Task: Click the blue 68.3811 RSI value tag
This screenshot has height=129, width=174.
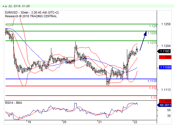Action: tap(164, 105)
